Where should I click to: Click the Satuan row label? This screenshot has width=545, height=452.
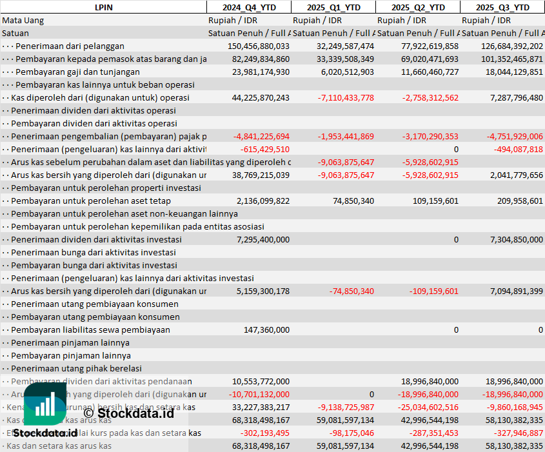click(15, 34)
